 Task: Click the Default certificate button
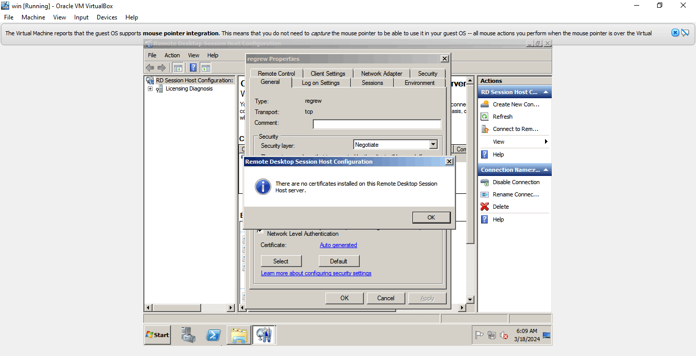pyautogui.click(x=339, y=261)
